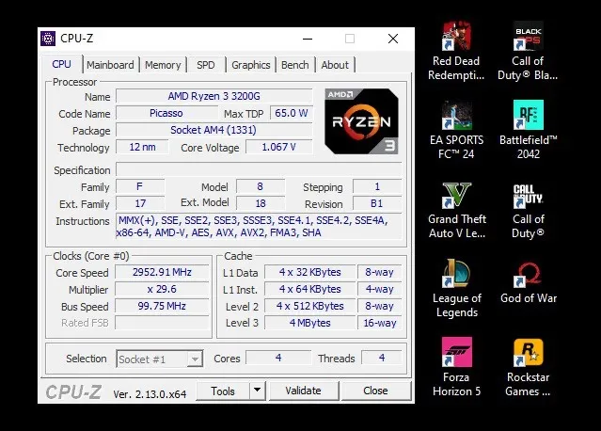Click the version text Ver. 2.13.0.x64
Screen dimensions: 601x431
[150, 394]
